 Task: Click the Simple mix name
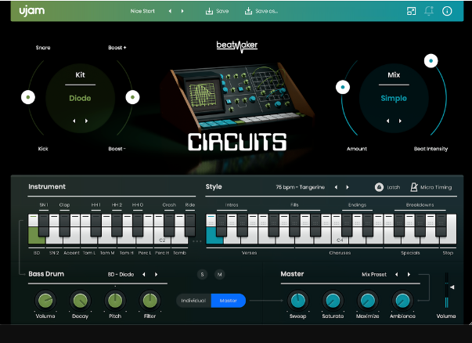click(394, 98)
